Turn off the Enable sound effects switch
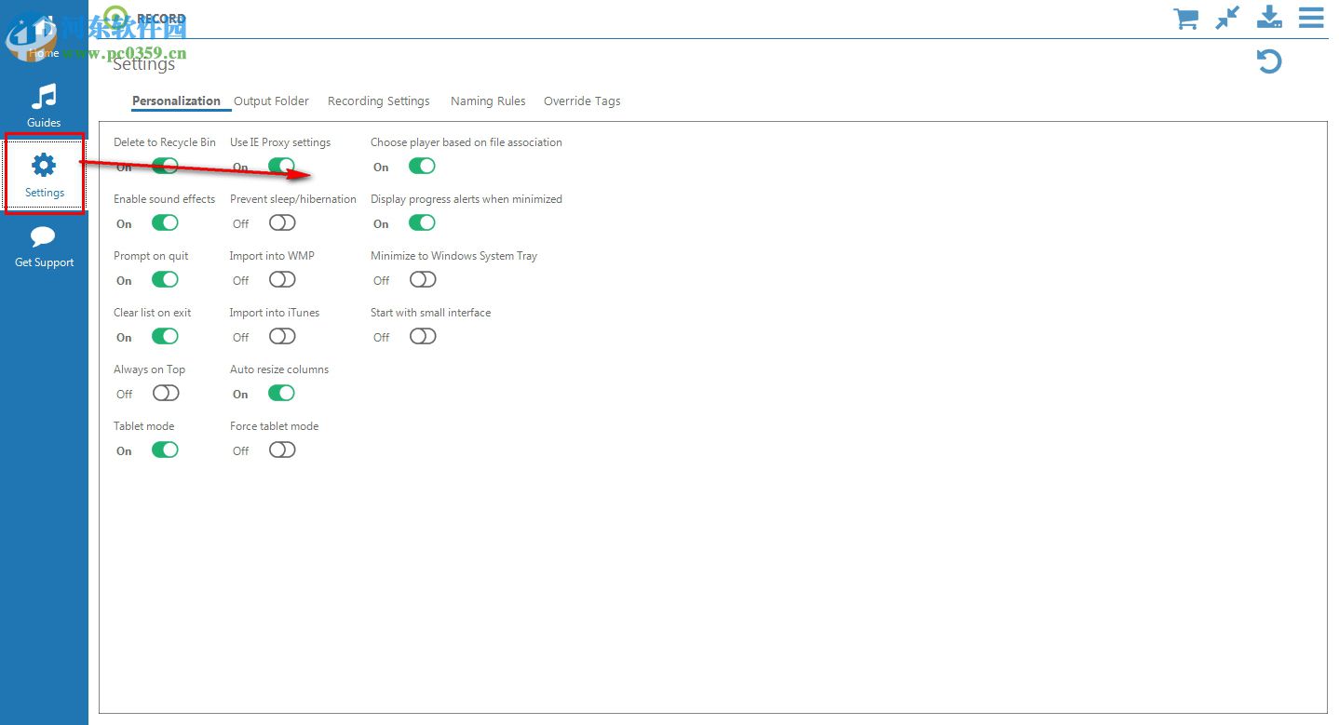 tap(165, 223)
